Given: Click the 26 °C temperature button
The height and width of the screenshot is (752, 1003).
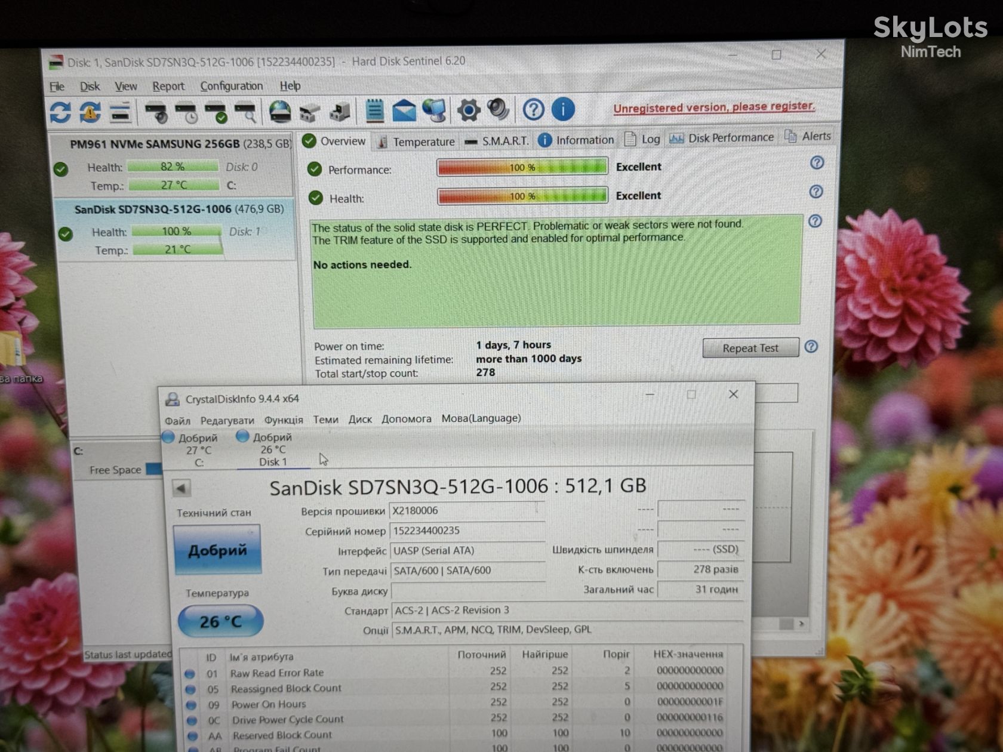Looking at the screenshot, I should [x=220, y=621].
